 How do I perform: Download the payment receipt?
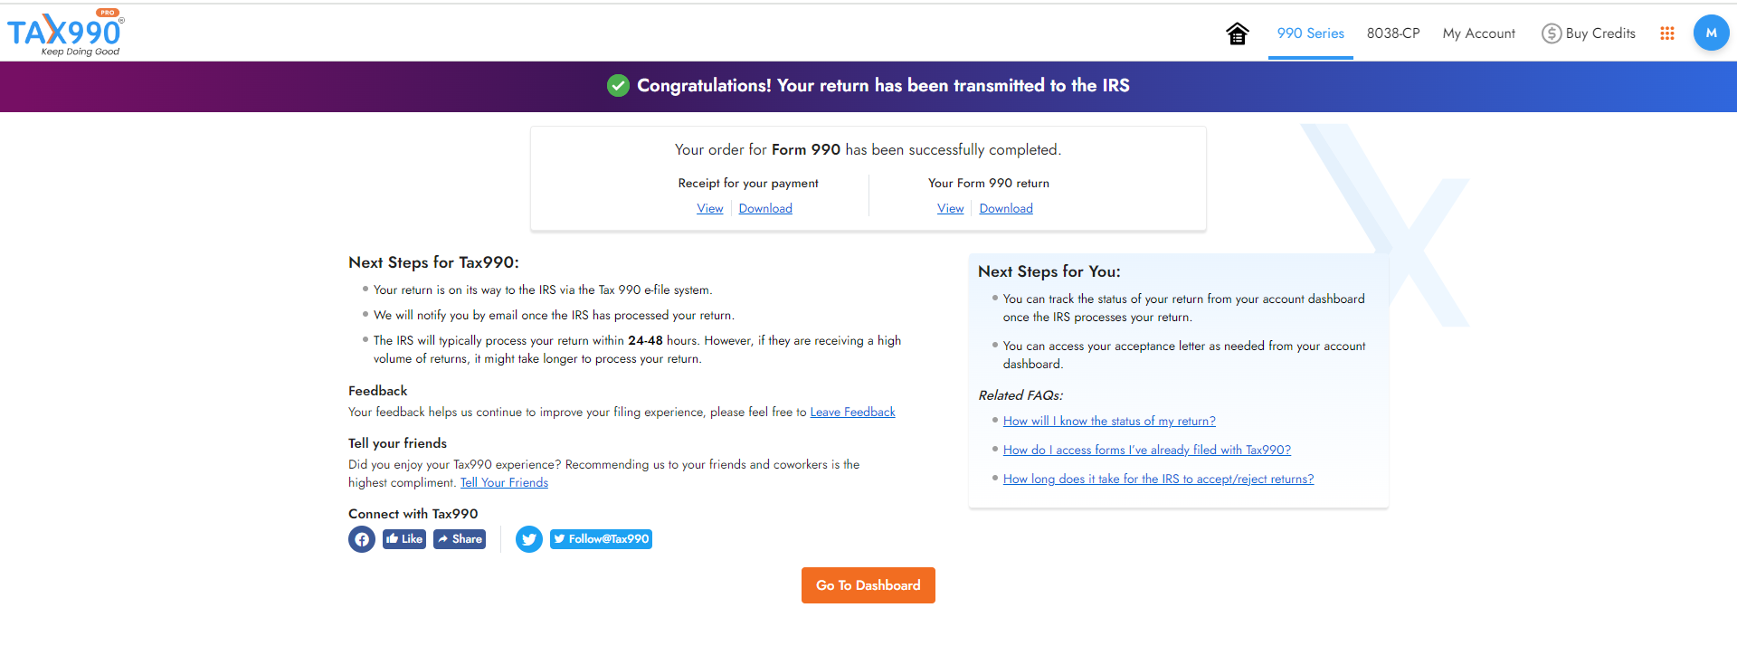(765, 208)
